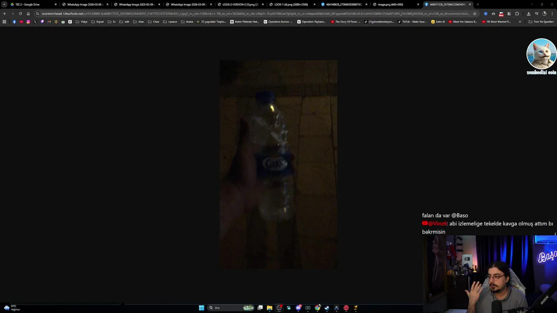This screenshot has width=557, height=313.
Task: Open the Twitch bookmark icon
Action: point(42,22)
